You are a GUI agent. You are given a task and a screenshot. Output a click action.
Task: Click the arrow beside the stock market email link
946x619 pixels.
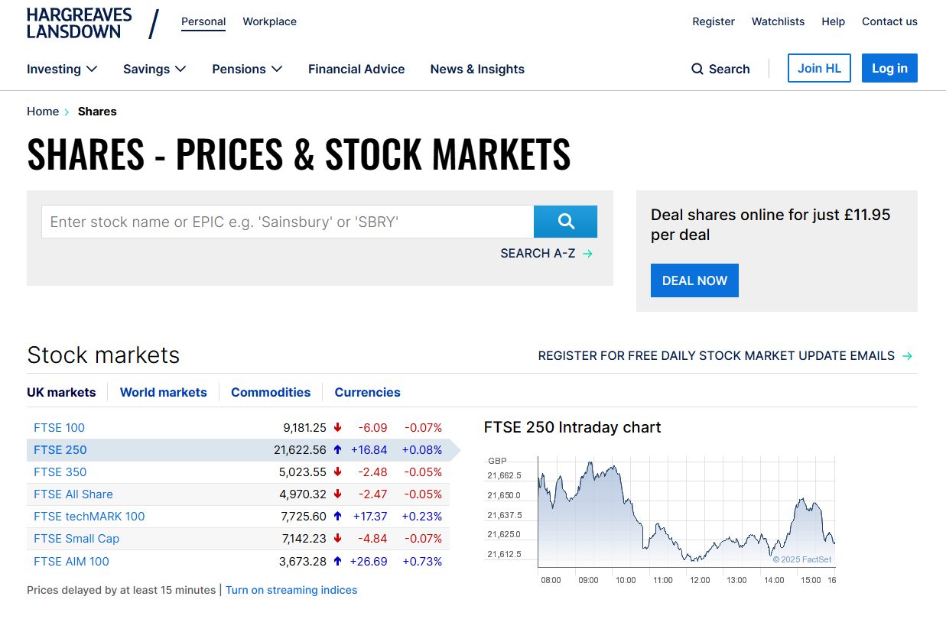click(x=908, y=355)
